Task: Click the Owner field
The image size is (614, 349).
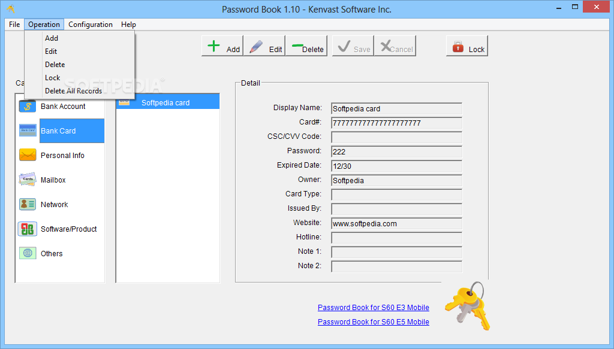Action: tap(396, 181)
